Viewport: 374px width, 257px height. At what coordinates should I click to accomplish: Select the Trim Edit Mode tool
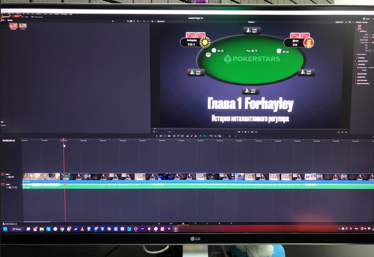pyautogui.click(x=161, y=136)
